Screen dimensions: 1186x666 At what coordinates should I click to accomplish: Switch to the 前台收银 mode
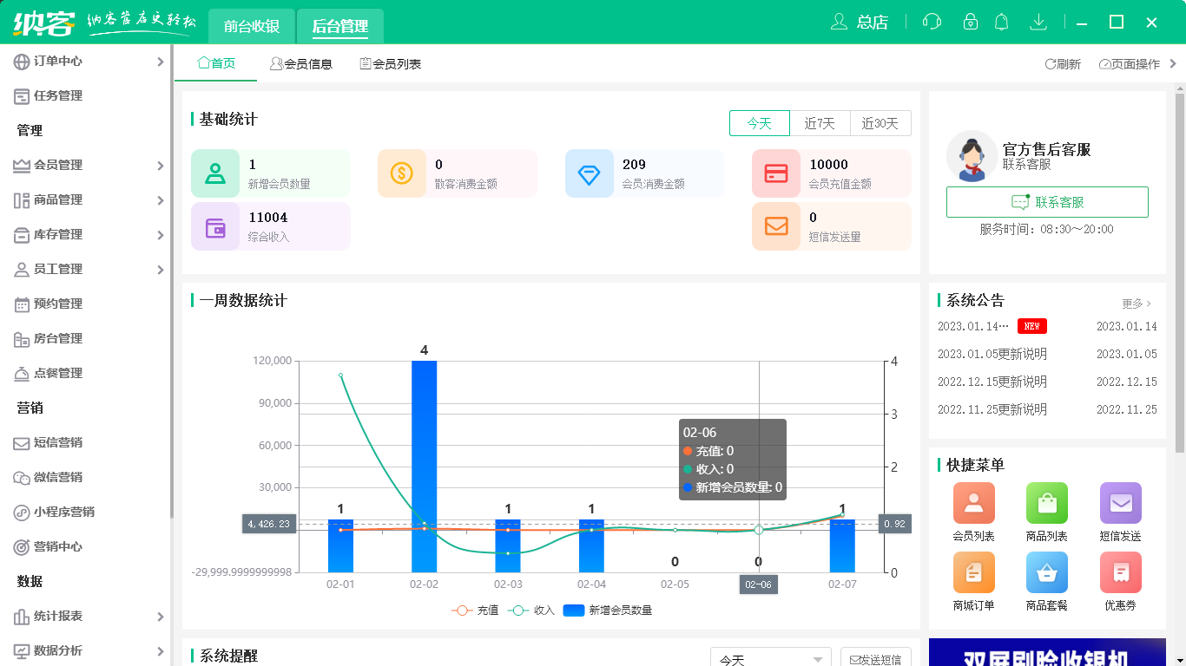[250, 26]
